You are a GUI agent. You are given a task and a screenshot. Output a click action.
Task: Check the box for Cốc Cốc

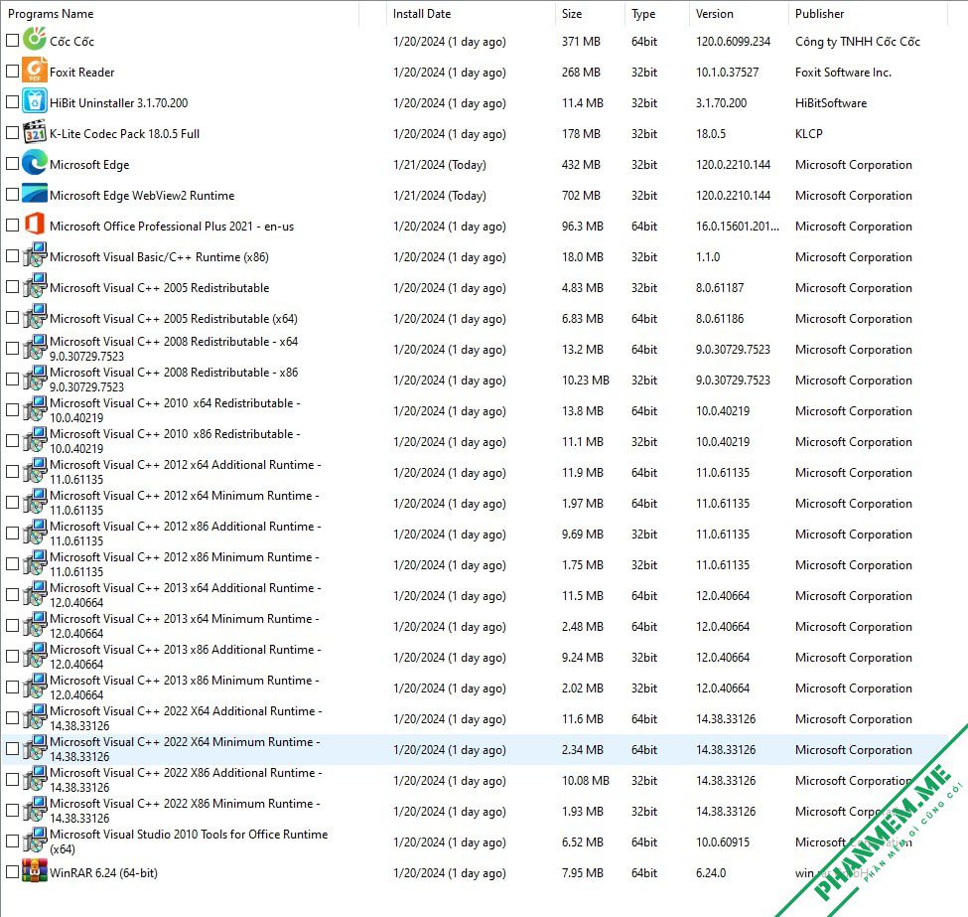[x=12, y=40]
